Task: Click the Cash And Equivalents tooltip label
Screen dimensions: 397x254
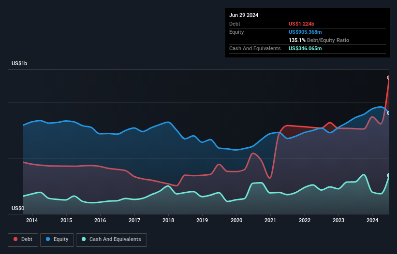Action: [x=255, y=48]
